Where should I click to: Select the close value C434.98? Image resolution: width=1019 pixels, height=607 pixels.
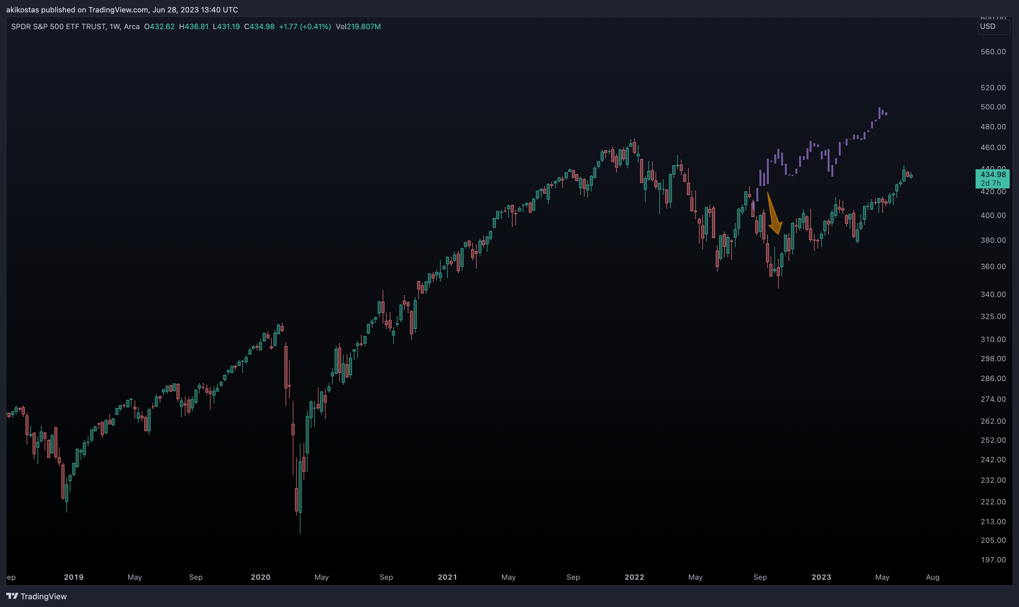click(x=259, y=27)
